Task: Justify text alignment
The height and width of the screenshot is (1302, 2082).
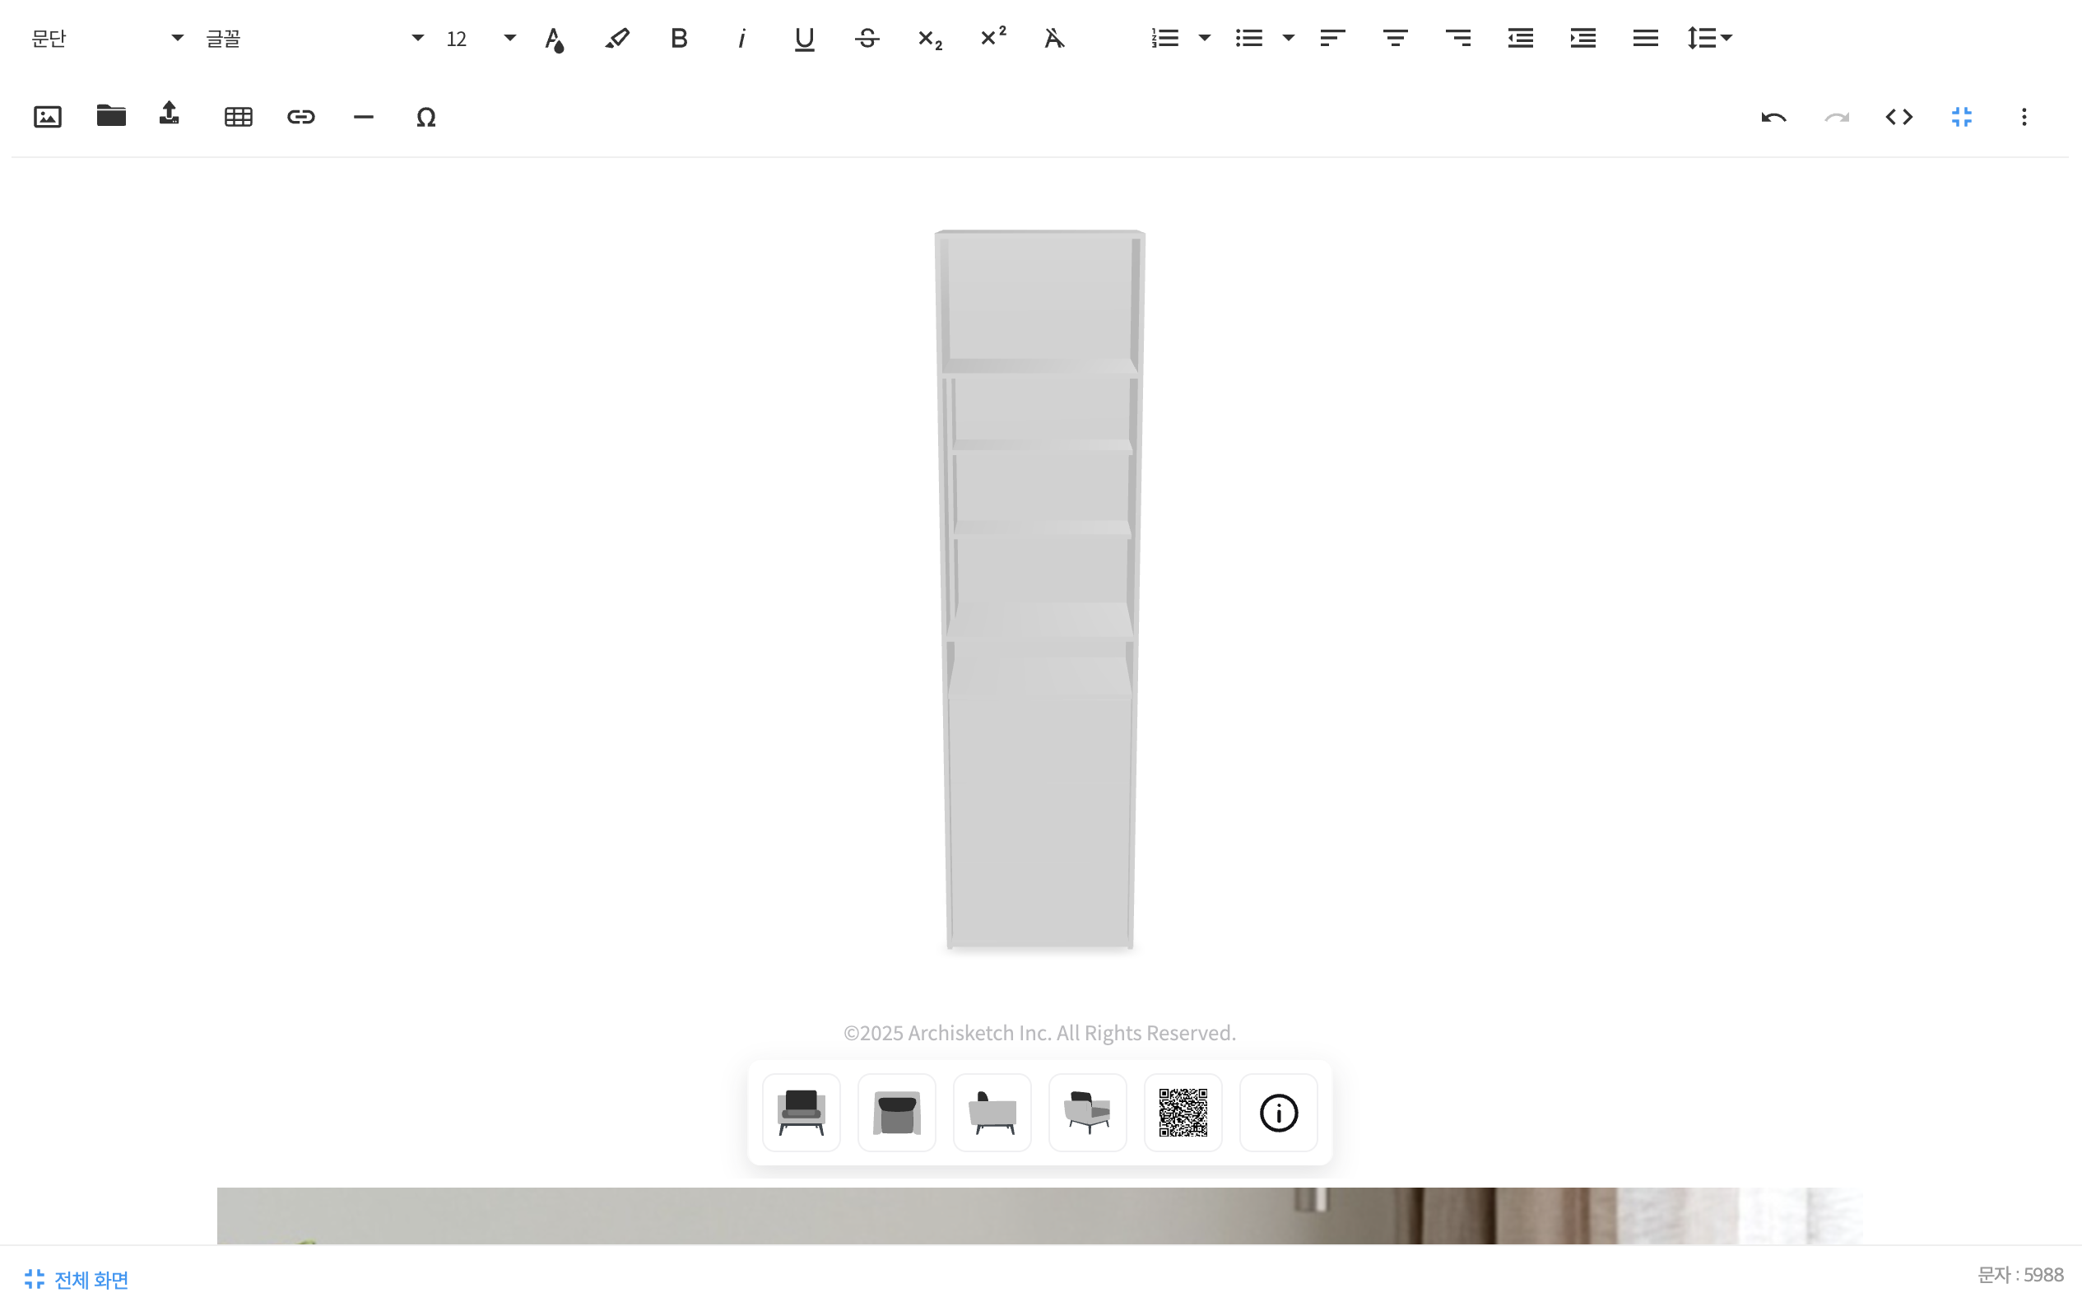Action: pyautogui.click(x=1646, y=39)
